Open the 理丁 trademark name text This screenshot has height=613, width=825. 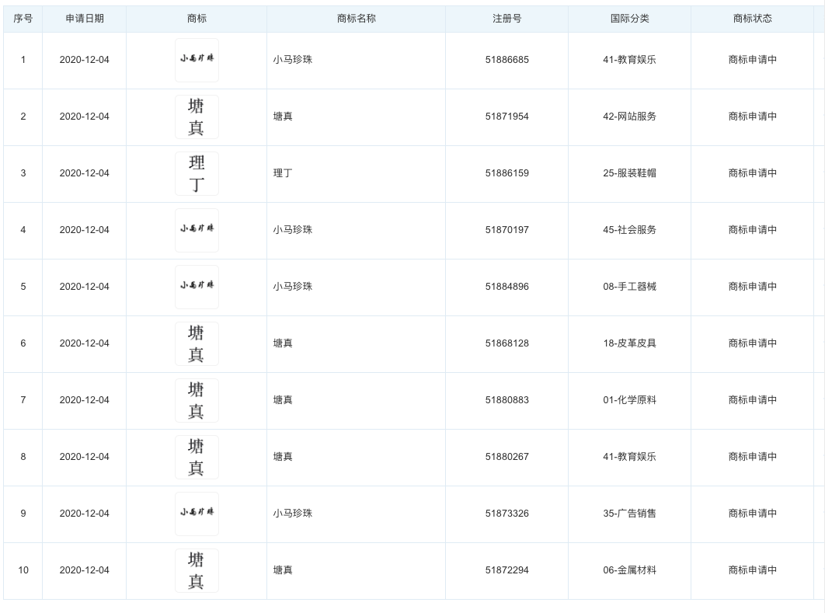click(283, 173)
